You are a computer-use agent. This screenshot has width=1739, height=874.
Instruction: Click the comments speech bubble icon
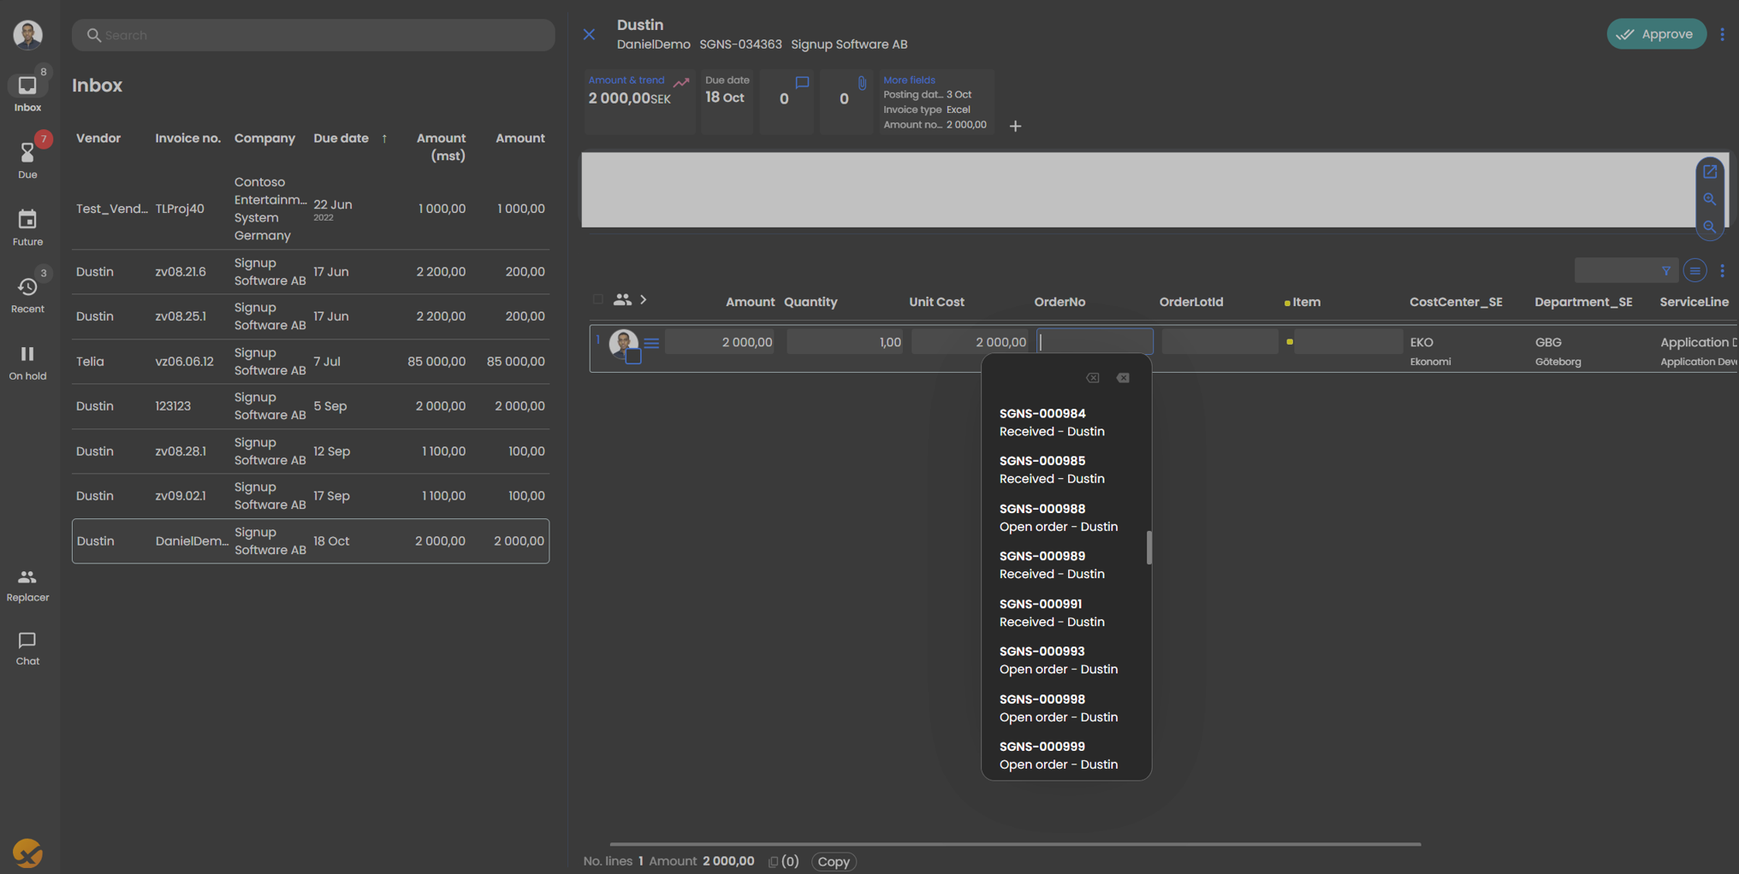pos(802,83)
